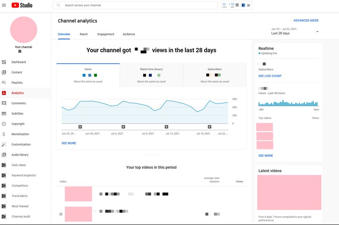Image resolution: width=339 pixels, height=225 pixels.
Task: Open the hamburger navigation menu
Action: (x=4, y=5)
